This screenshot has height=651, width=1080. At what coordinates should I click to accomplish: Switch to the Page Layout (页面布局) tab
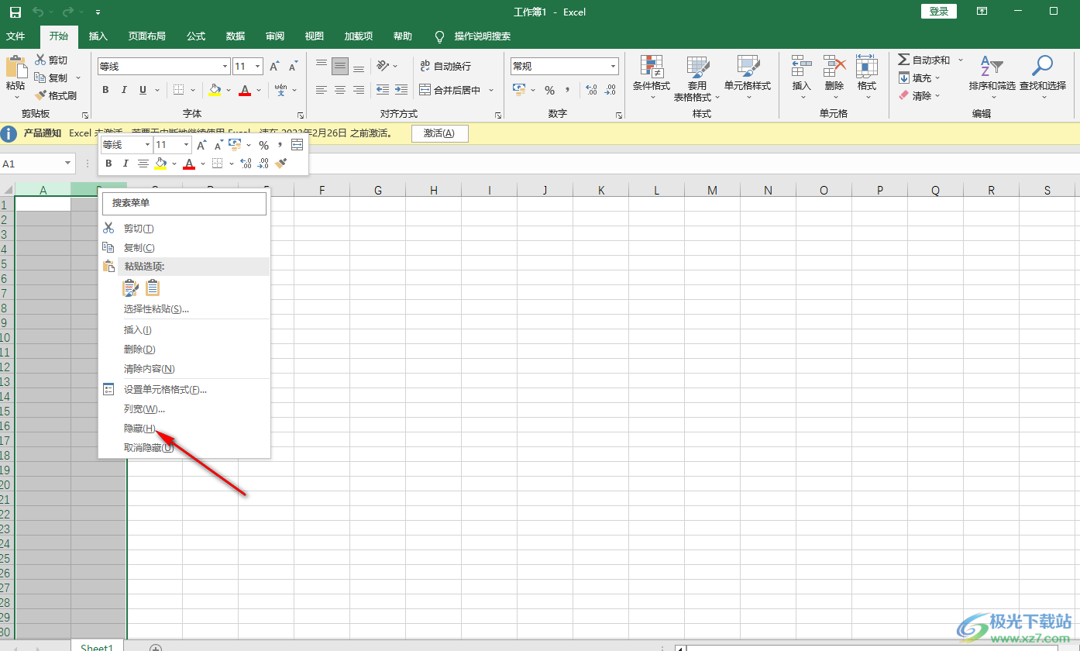tap(147, 36)
